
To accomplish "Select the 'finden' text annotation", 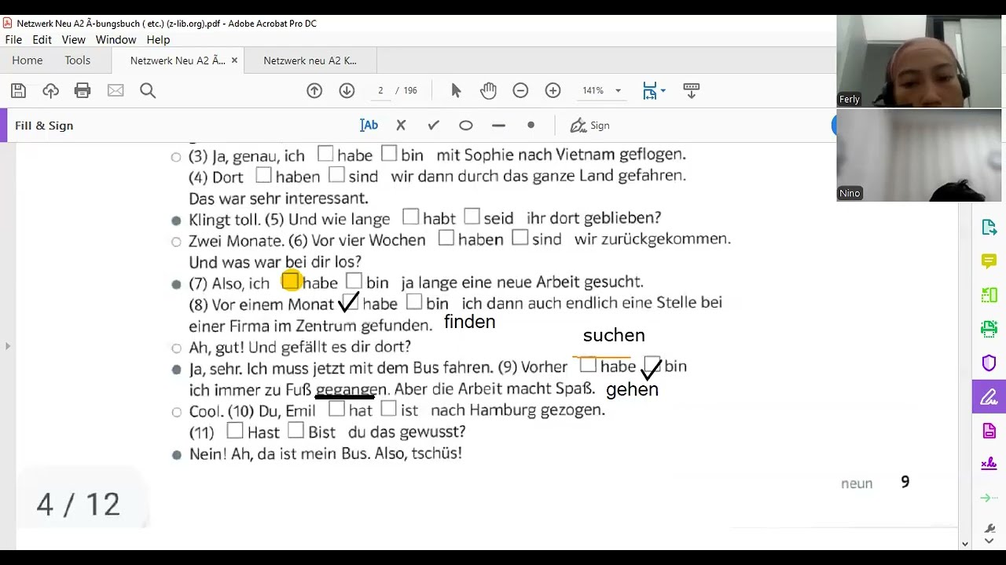I will (x=470, y=322).
